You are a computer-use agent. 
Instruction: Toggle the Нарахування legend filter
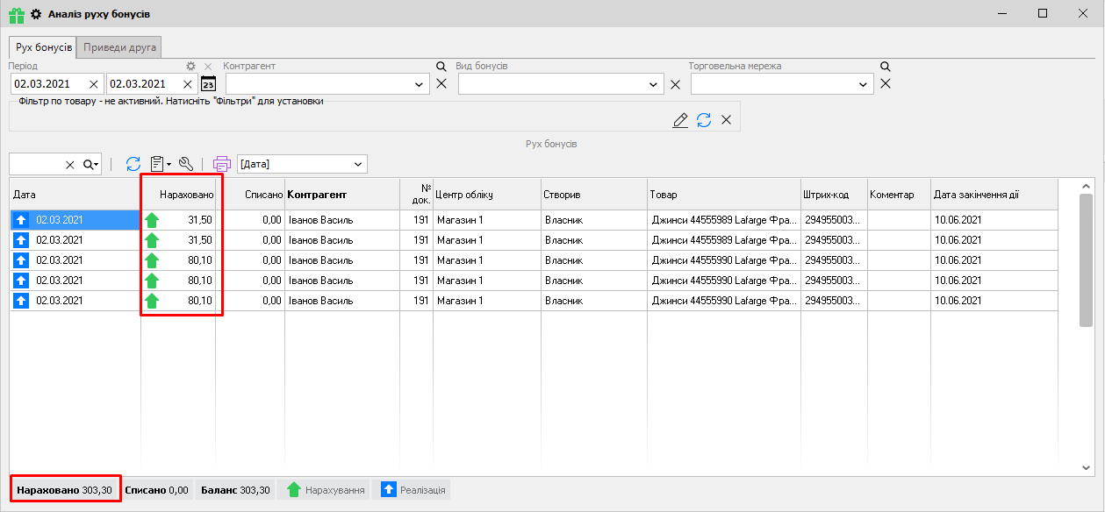pos(324,490)
